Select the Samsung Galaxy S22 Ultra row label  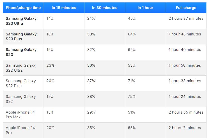click(x=21, y=68)
